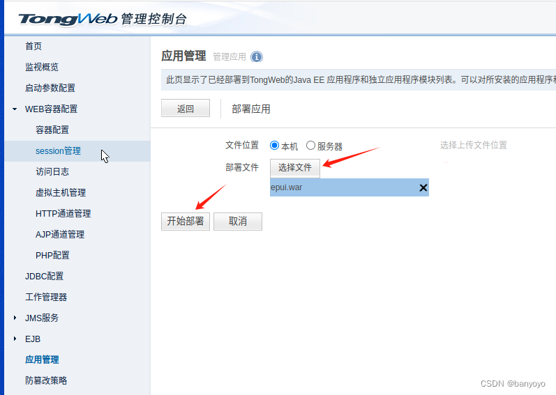Open 虚拟主机管理 submenu item
This screenshot has width=556, height=395.
coord(61,192)
